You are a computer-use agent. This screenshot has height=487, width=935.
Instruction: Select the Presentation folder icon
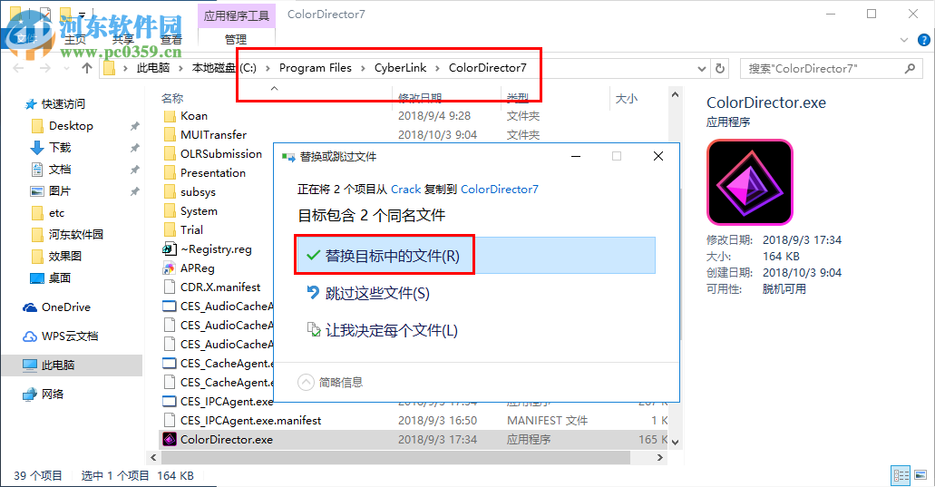[170, 173]
